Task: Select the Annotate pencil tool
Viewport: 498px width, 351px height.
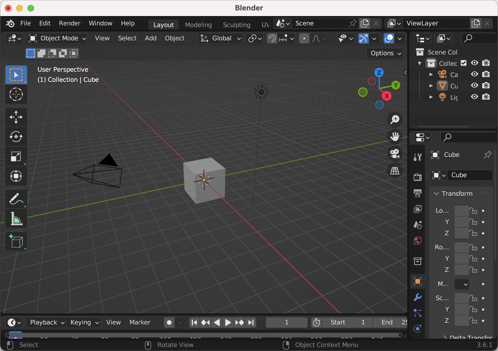Action: 16,199
